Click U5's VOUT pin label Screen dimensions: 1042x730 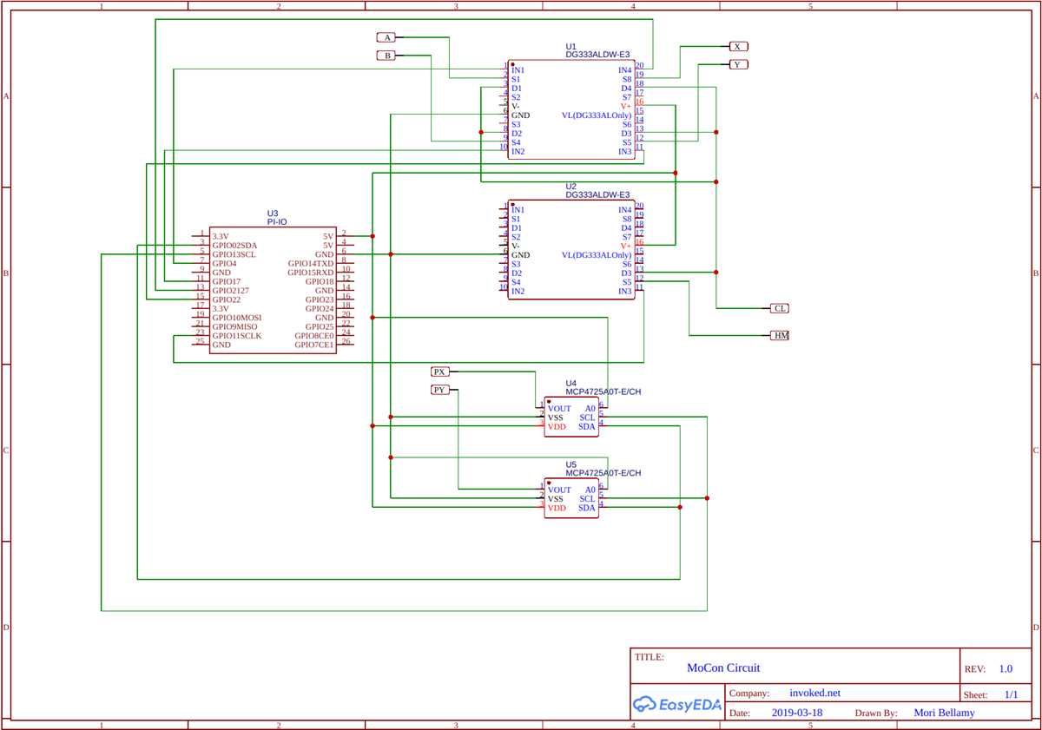click(x=559, y=490)
